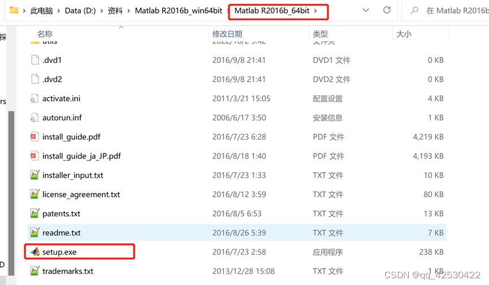Click the 安装信息 type cell for autorun.inf

(328, 118)
